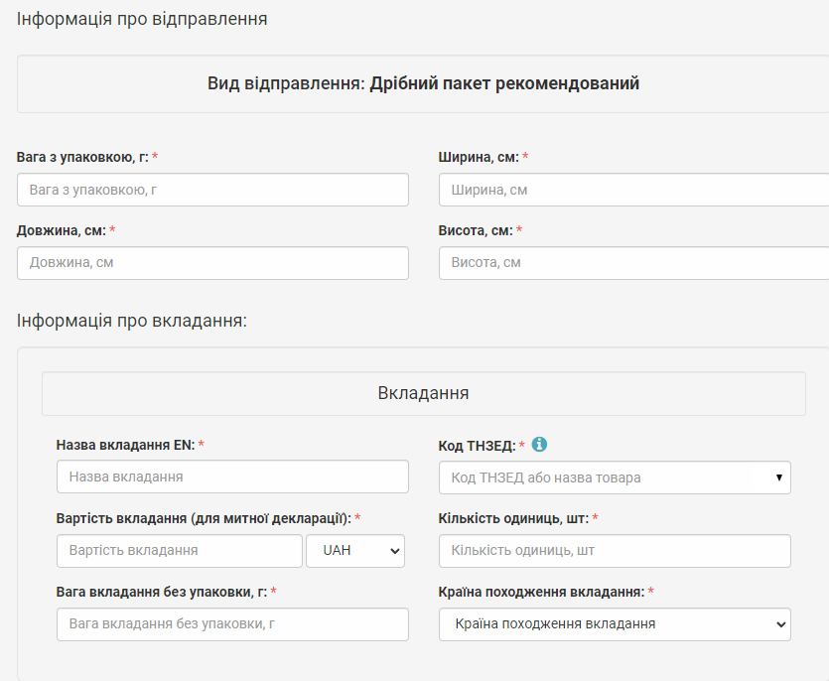Open the UAH currency dropdown

point(355,551)
